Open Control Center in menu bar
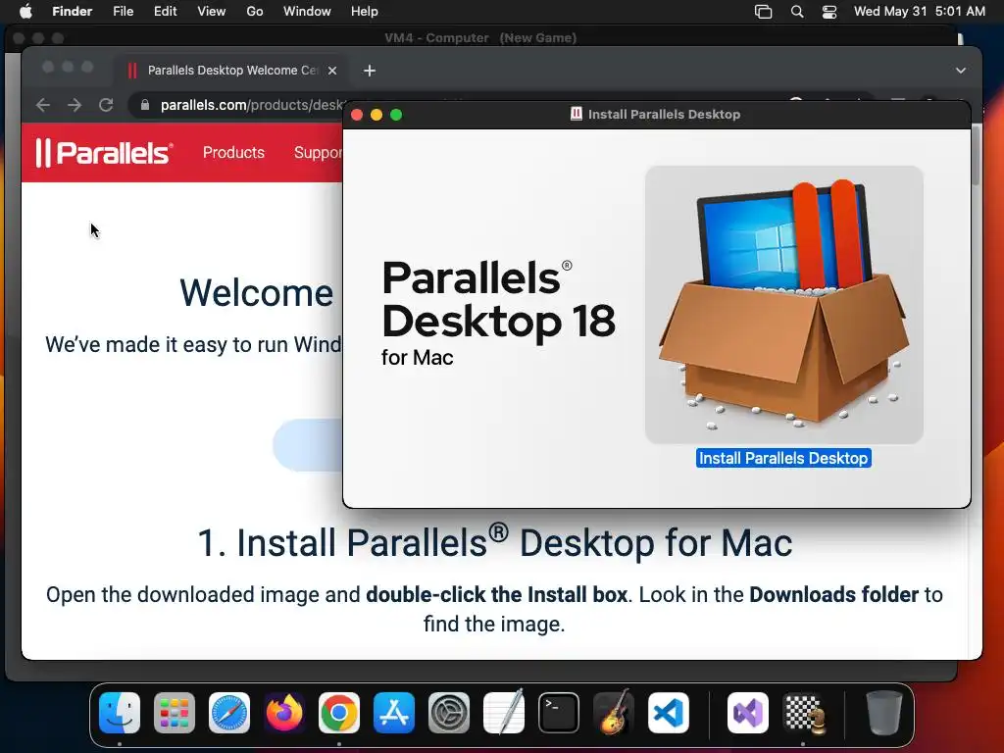The width and height of the screenshot is (1004, 753). point(829,12)
